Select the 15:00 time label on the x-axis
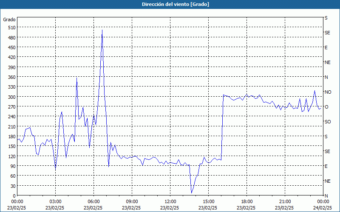This screenshot has width=340, height=212. tap(208, 201)
